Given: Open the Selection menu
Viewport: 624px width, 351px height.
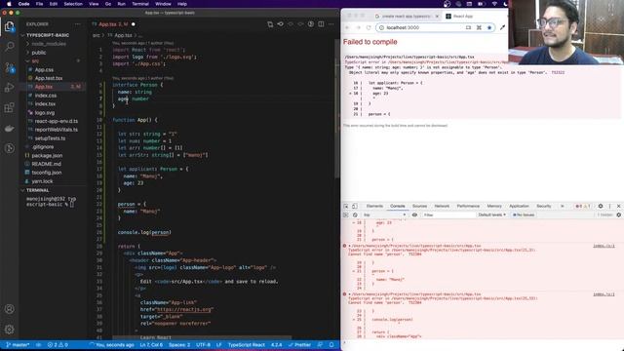Looking at the screenshot, I should coord(73,4).
